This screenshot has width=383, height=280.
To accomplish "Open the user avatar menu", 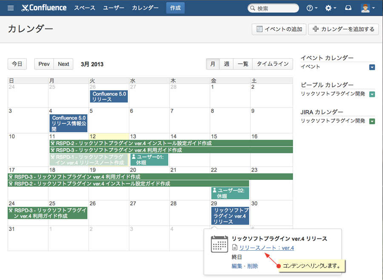I will tap(368, 8).
